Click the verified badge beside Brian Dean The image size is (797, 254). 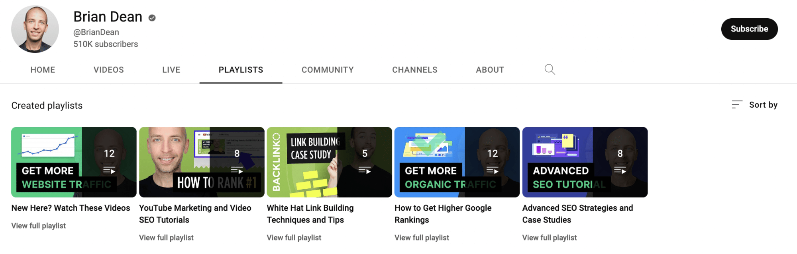(152, 18)
